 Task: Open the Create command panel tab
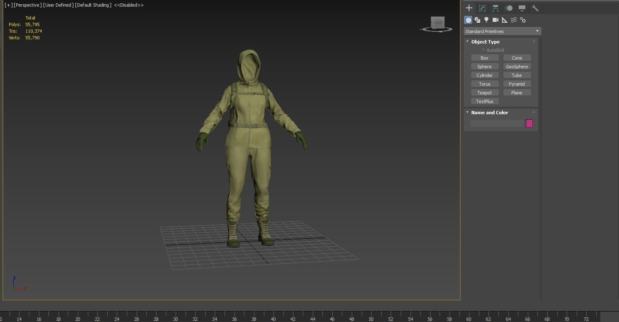click(469, 8)
